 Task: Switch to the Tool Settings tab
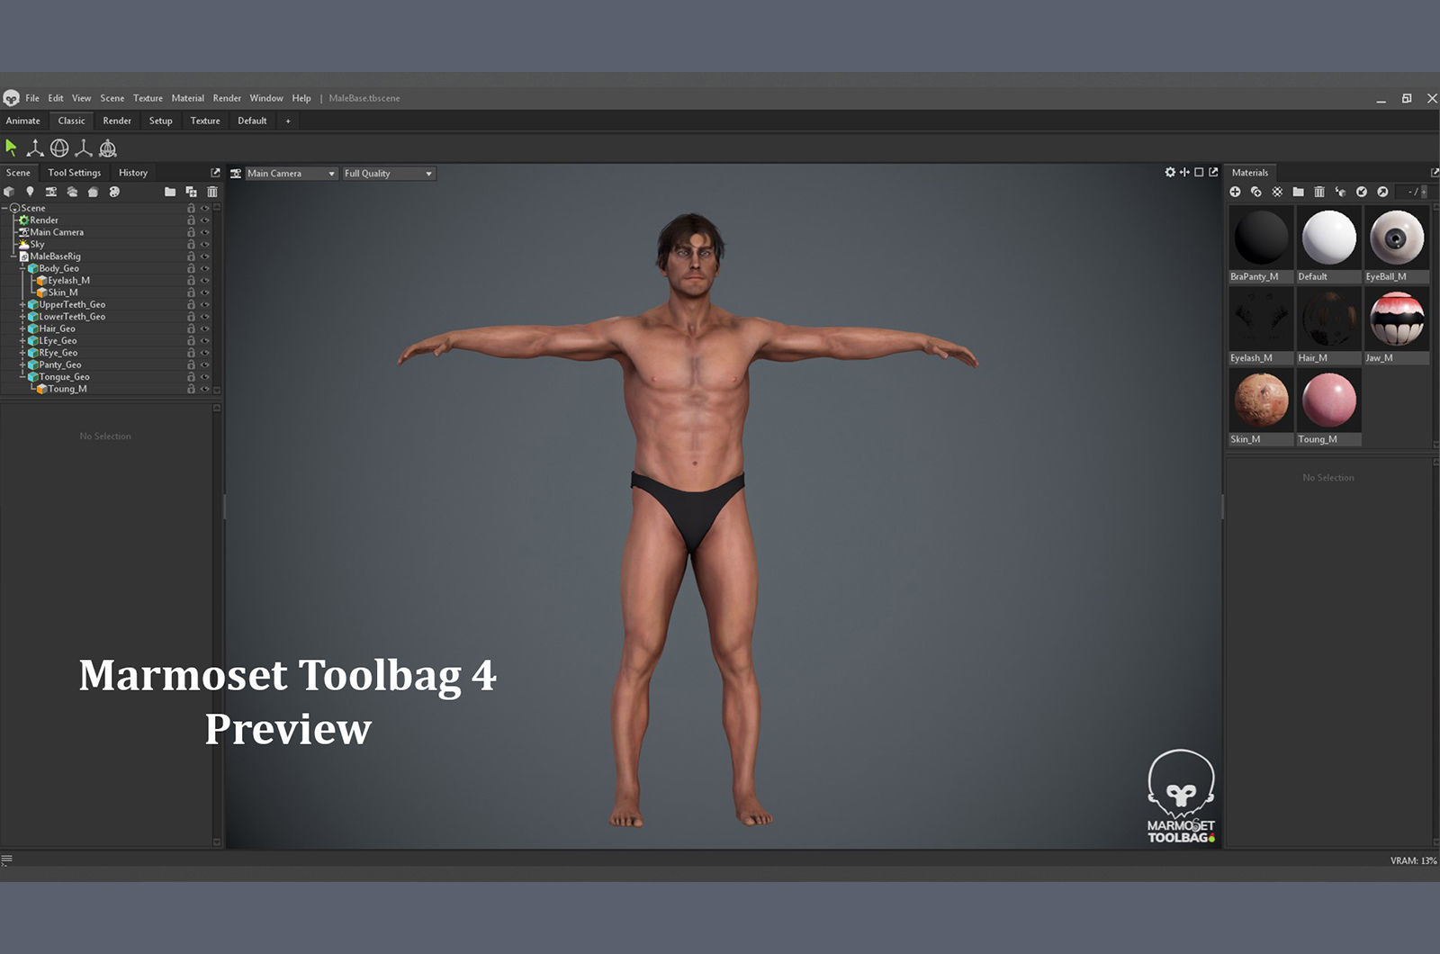point(75,172)
